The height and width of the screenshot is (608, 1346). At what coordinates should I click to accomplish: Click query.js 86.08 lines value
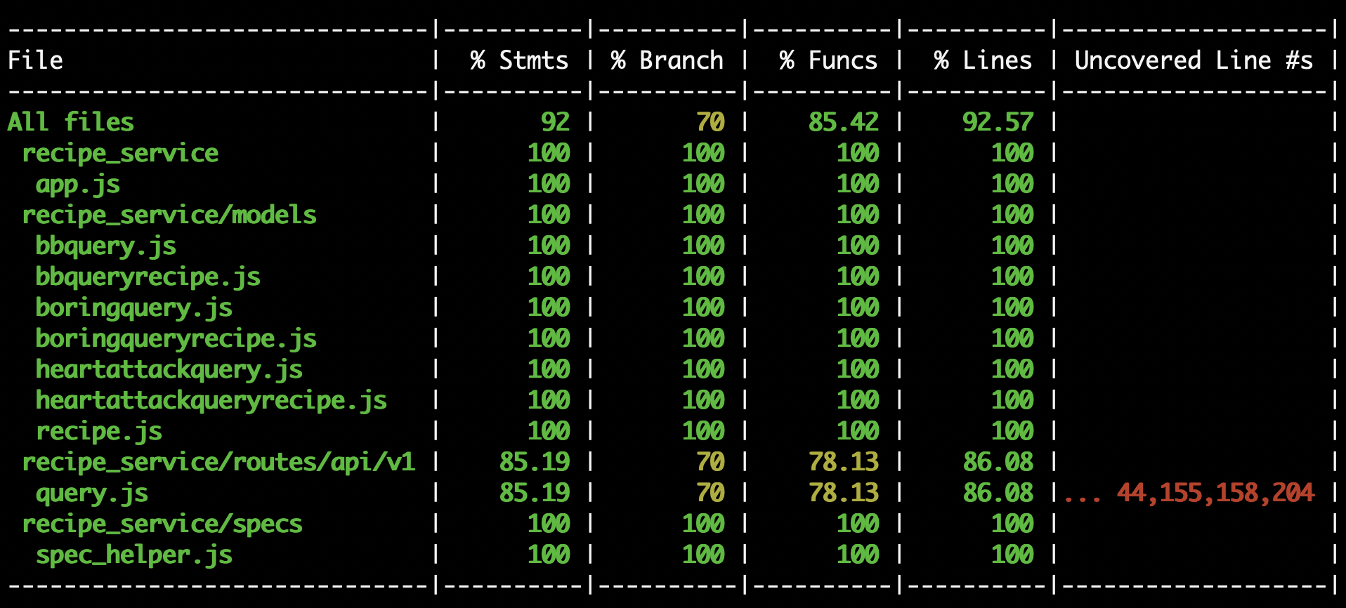pyautogui.click(x=998, y=493)
